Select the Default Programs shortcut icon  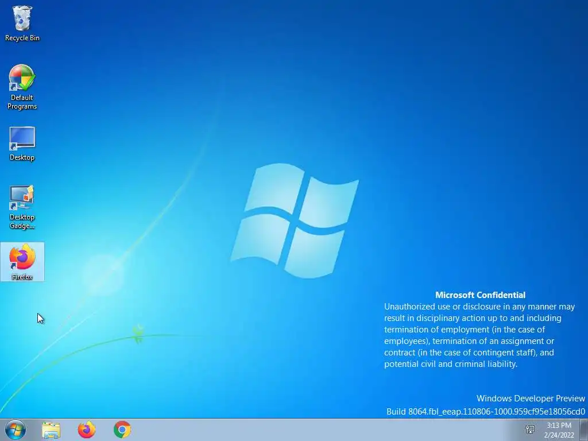(x=22, y=87)
